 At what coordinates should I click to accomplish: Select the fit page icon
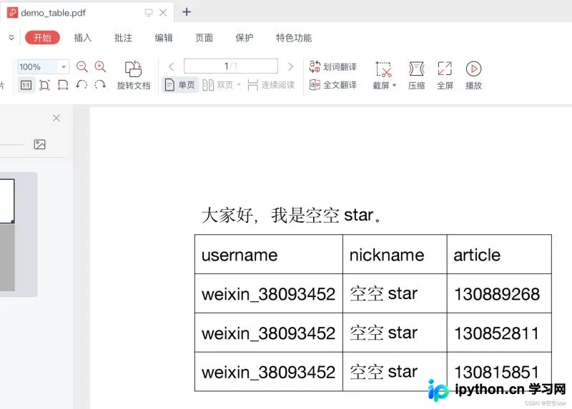[44, 85]
